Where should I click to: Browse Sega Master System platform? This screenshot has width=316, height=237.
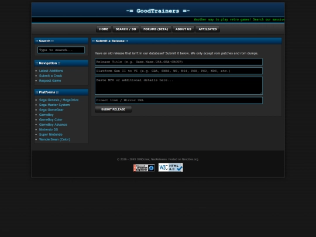tap(54, 105)
